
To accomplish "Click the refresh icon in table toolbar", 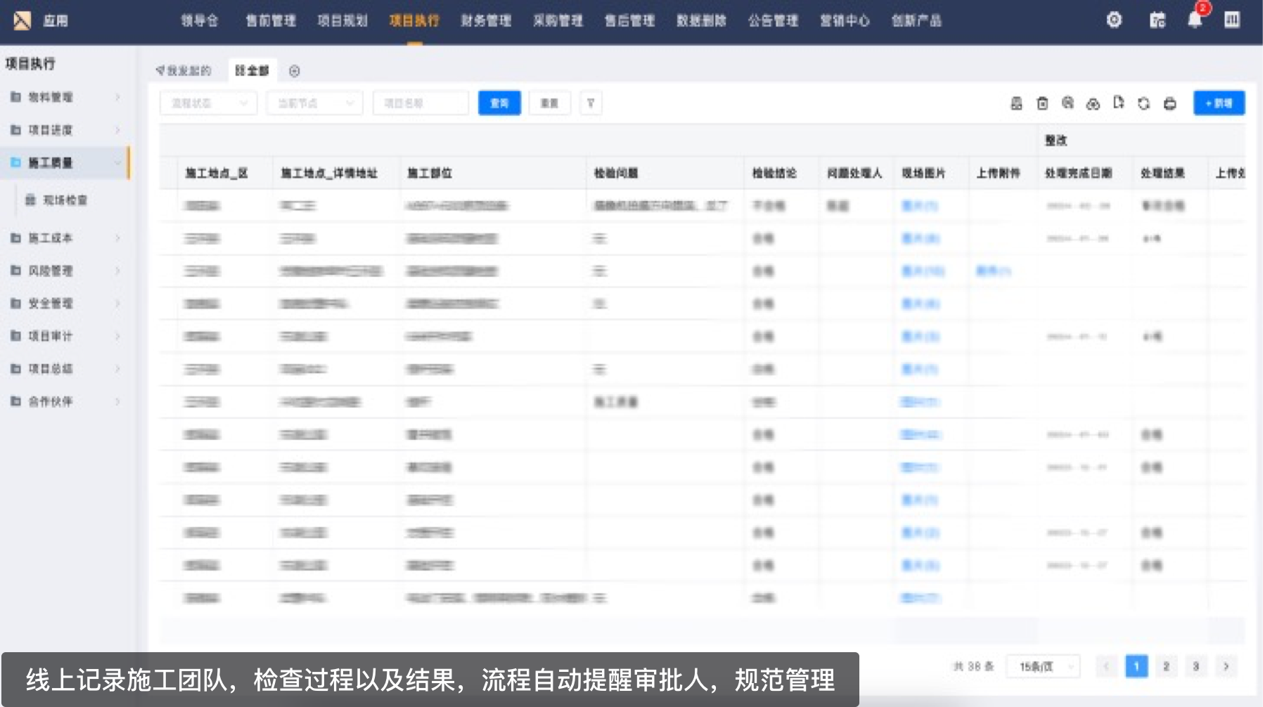I will (x=1144, y=103).
